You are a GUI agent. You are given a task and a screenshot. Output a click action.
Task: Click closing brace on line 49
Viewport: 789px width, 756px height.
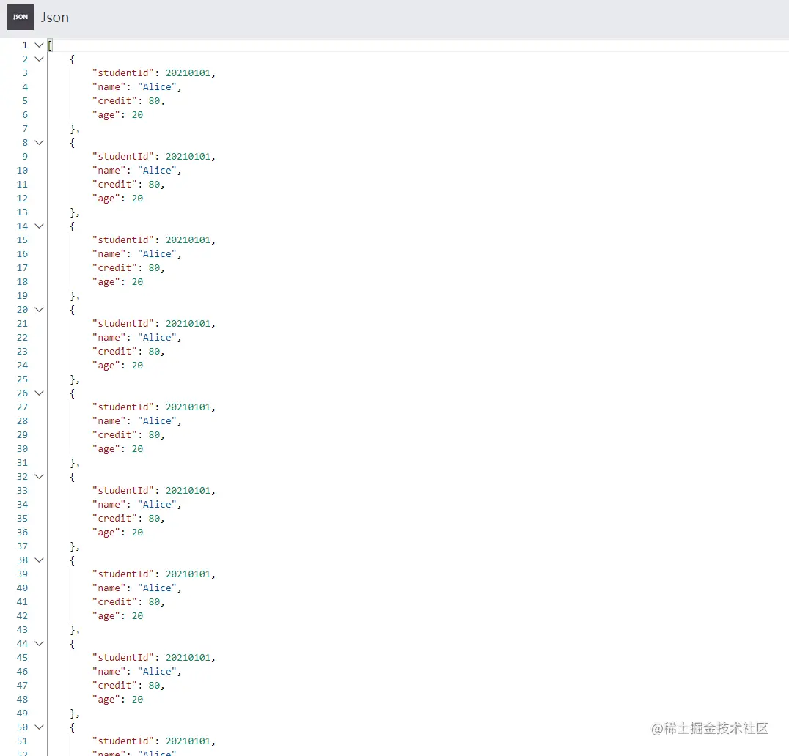coord(73,713)
